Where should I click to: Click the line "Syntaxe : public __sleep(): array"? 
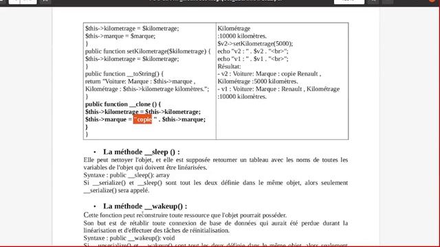126,175
